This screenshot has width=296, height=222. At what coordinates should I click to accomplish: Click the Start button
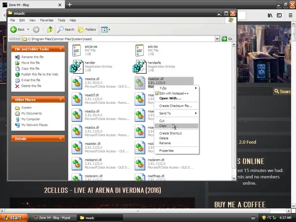pos(14,218)
